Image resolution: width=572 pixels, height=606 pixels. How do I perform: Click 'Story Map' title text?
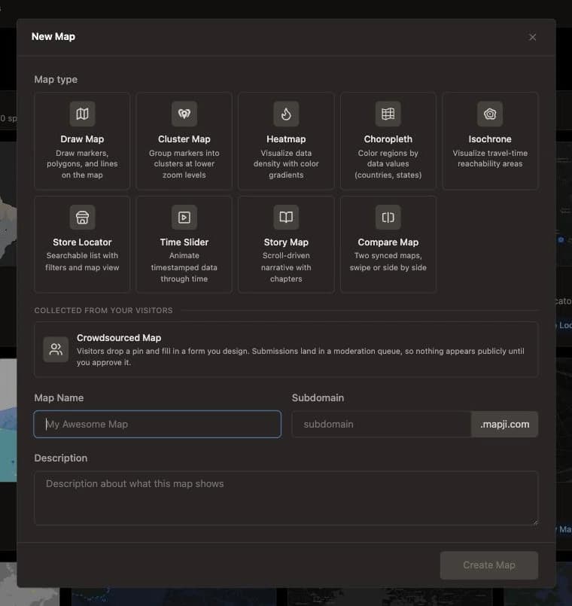coord(286,242)
